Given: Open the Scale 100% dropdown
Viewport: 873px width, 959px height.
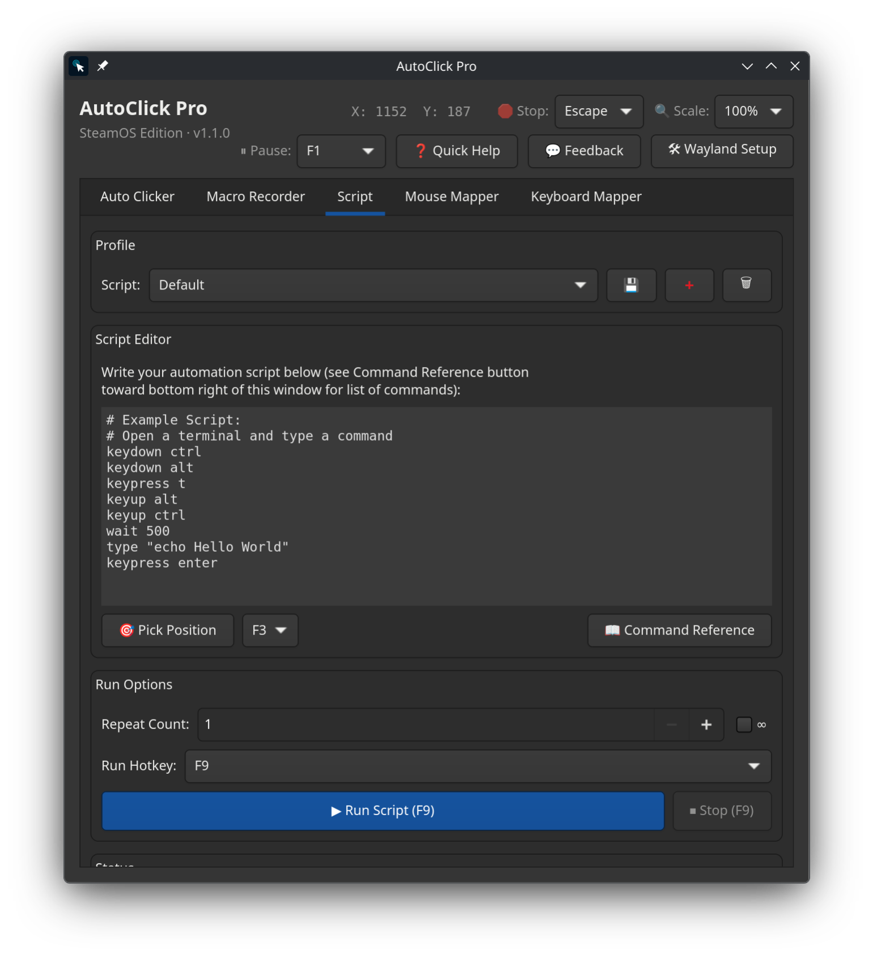Looking at the screenshot, I should tap(753, 111).
